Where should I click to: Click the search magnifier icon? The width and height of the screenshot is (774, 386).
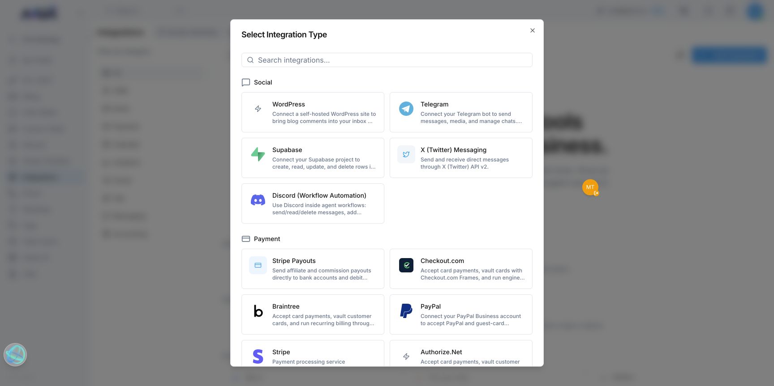pyautogui.click(x=250, y=60)
